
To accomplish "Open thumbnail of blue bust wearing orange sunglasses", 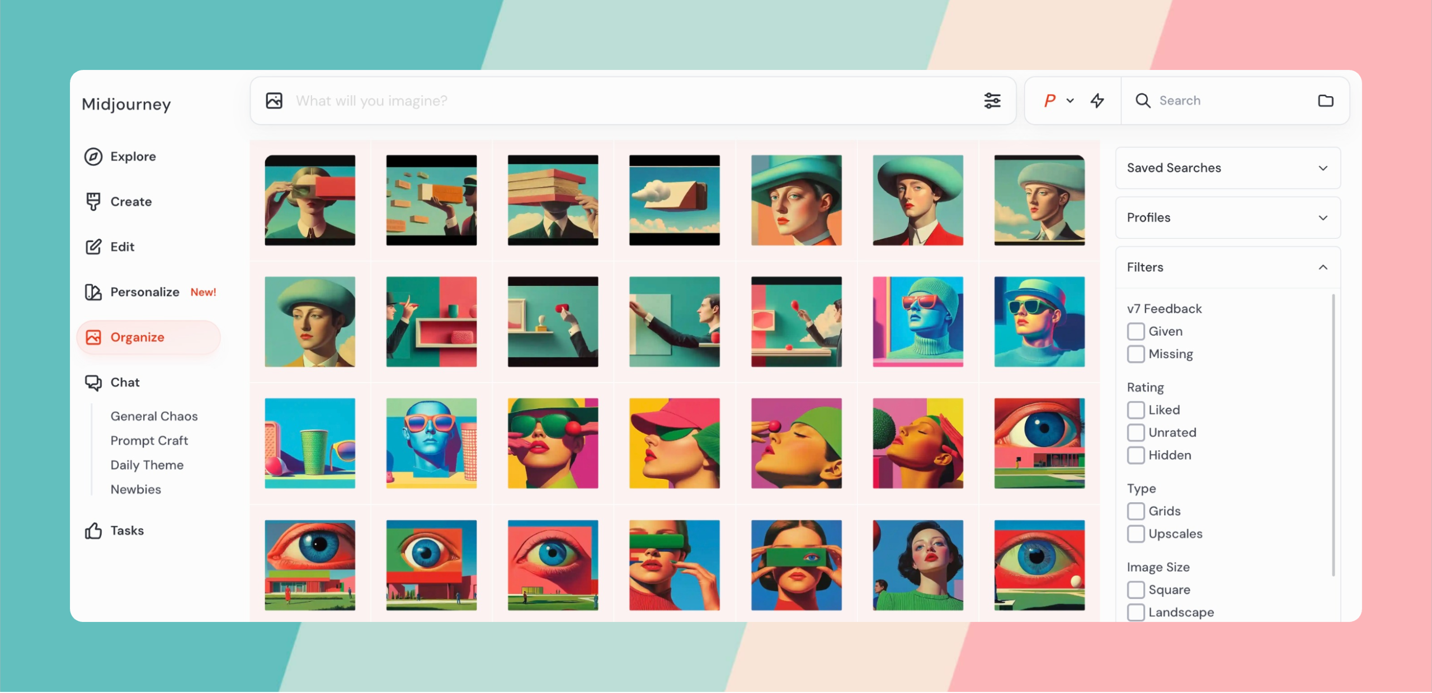I will pyautogui.click(x=431, y=444).
